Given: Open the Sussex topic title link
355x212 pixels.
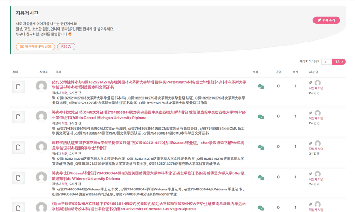Looking at the screenshot, I should coord(148,146).
